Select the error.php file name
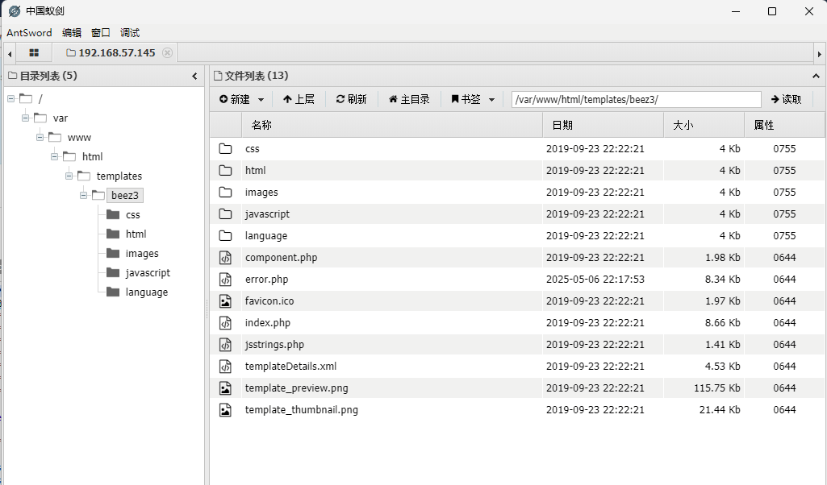Screen dimensions: 827x485 pyautogui.click(x=266, y=279)
